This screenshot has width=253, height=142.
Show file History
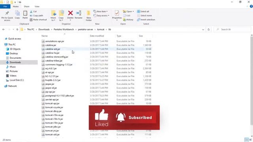[128, 20]
